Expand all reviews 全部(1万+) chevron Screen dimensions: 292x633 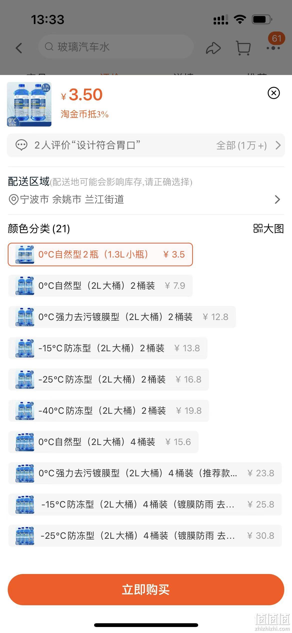pos(278,145)
